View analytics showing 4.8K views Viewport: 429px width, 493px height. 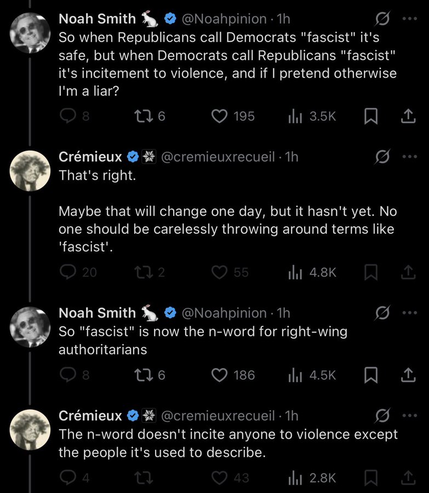(x=312, y=272)
